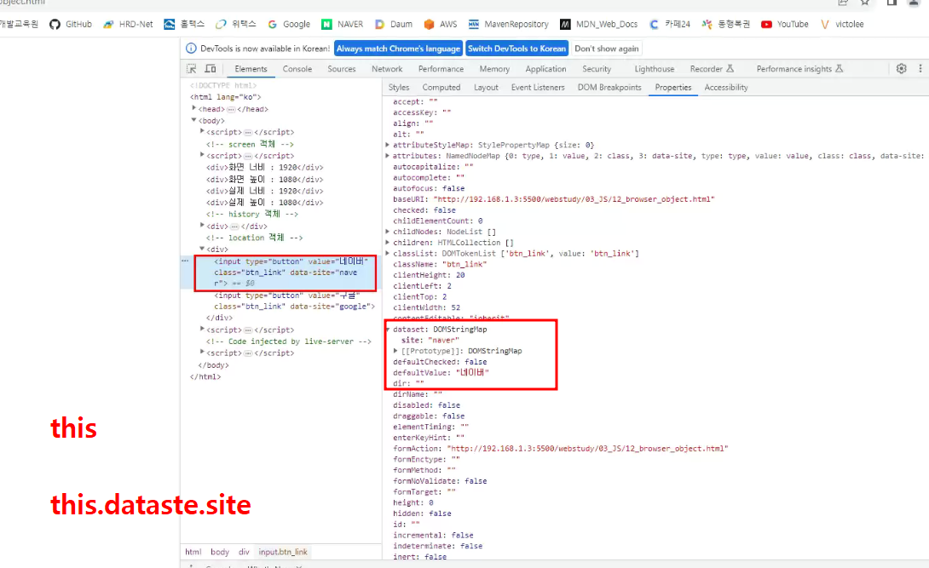Activate the inspect element picker icon
This screenshot has width=929, height=568.
tap(192, 69)
